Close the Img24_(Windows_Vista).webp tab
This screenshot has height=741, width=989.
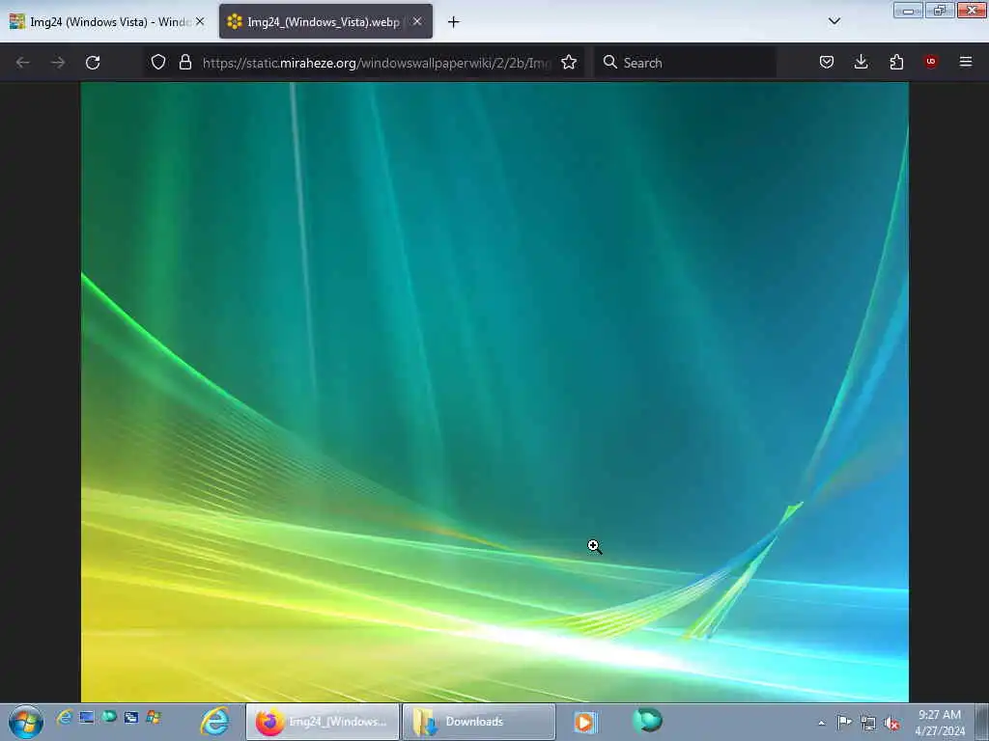pyautogui.click(x=417, y=21)
